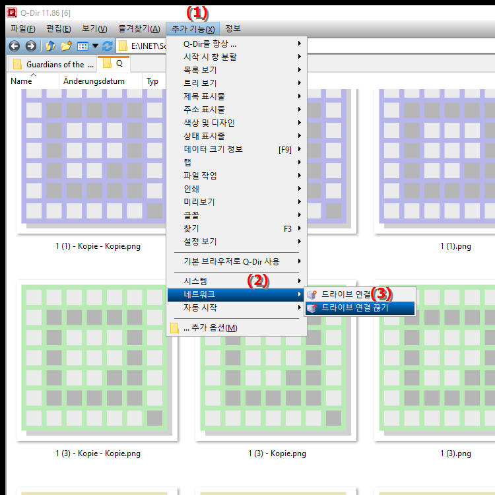This screenshot has width=495, height=495.
Task: Open the 파일(F) menu
Action: (x=22, y=29)
